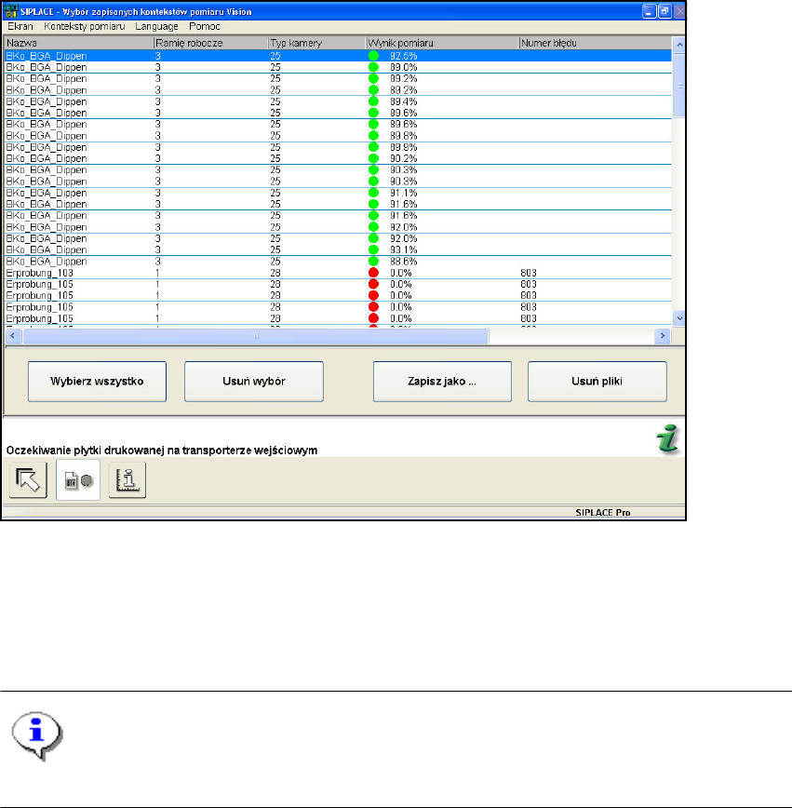Viewport: 792px width, 808px height.
Task: Click the Usuń wybór button
Action: click(254, 382)
